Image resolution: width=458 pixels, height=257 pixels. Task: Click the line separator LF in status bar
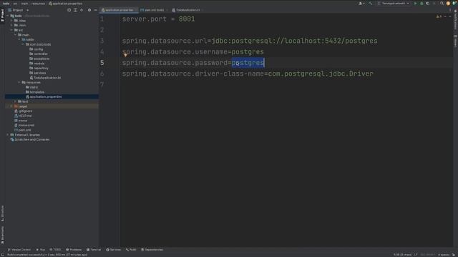coord(416,255)
